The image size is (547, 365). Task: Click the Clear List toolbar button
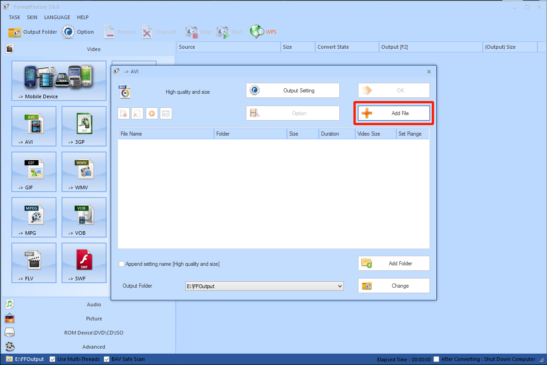tap(159, 32)
